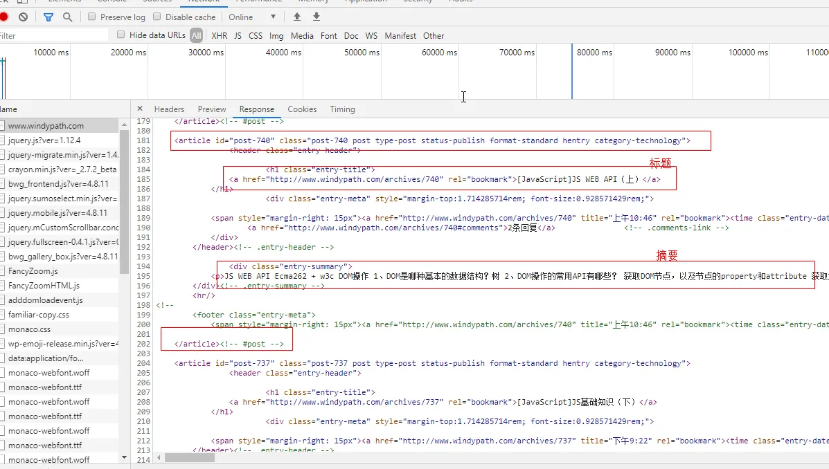Click the export HAR download arrow
Viewport: 829px width, 469px height.
click(x=317, y=17)
